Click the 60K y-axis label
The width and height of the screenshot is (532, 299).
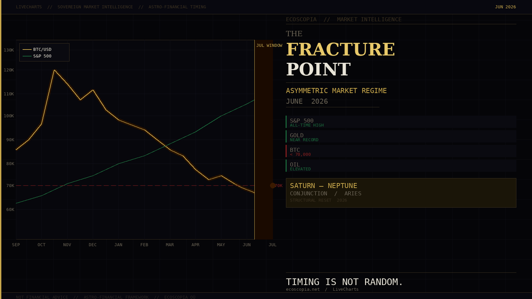tap(10, 210)
